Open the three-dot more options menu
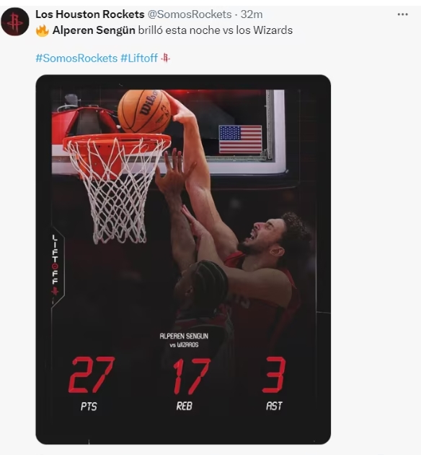Image resolution: width=421 pixels, height=455 pixels. [402, 14]
